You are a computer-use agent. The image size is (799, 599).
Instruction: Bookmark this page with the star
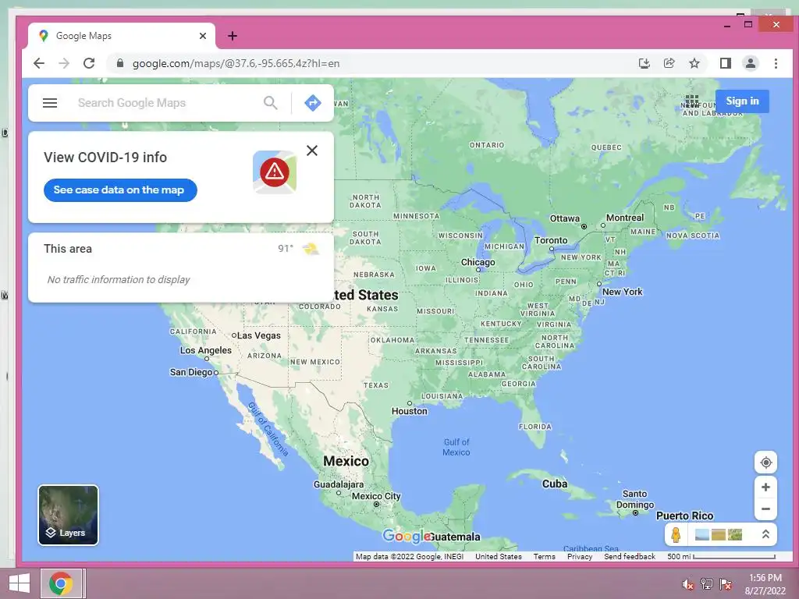694,63
